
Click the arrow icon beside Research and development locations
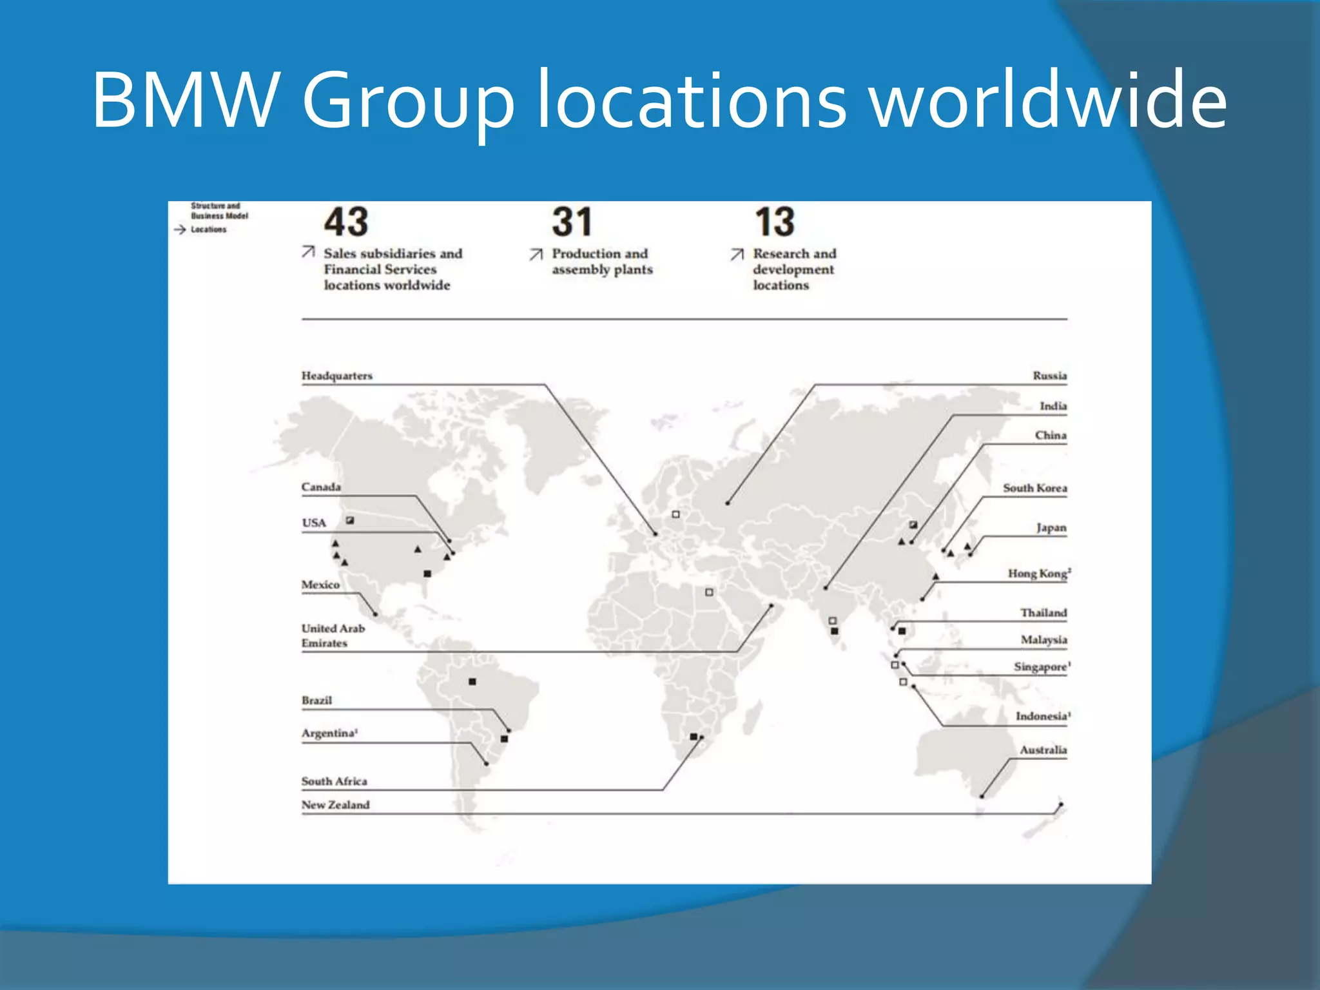(x=737, y=255)
